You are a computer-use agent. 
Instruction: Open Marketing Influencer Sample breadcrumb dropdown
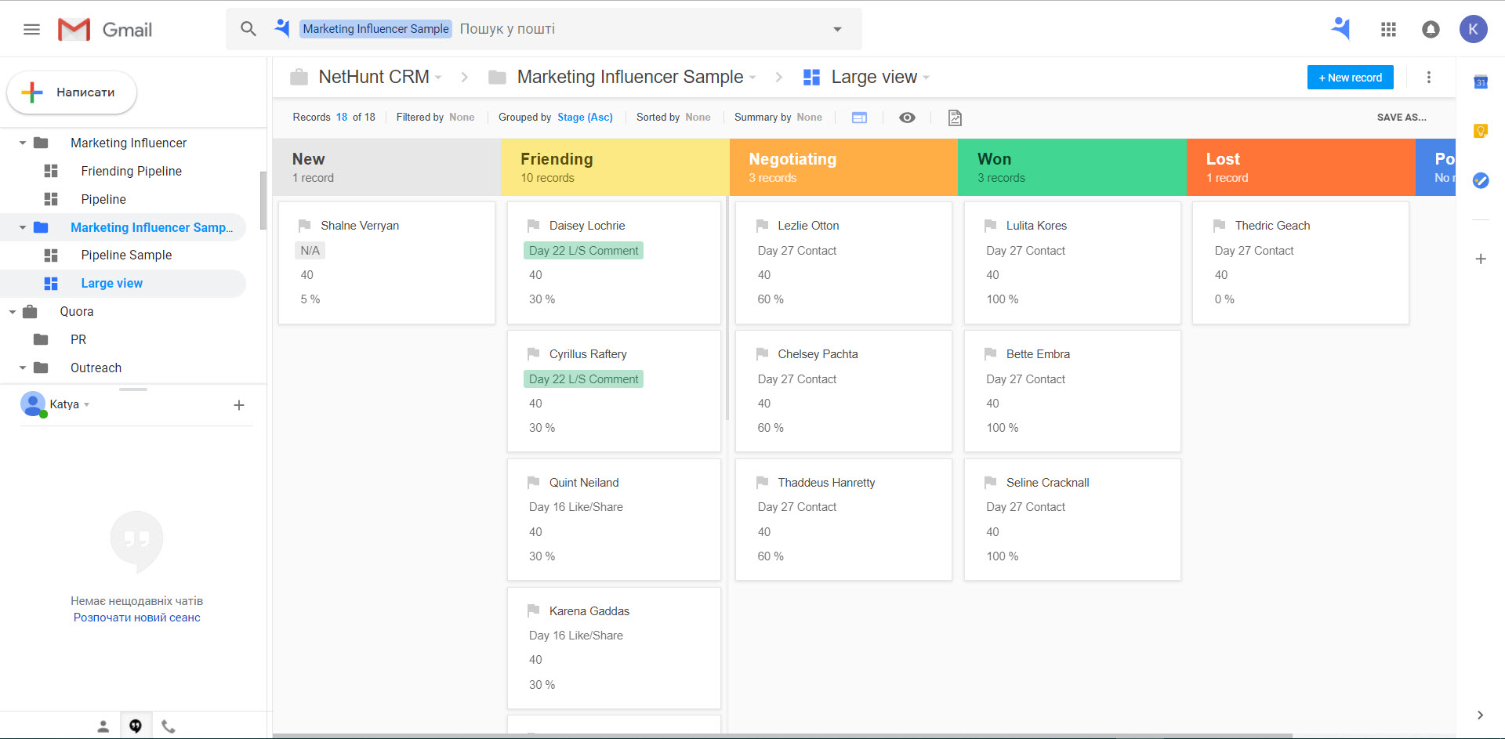752,78
